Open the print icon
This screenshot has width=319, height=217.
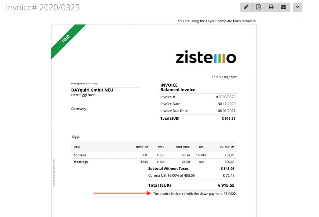point(271,7)
